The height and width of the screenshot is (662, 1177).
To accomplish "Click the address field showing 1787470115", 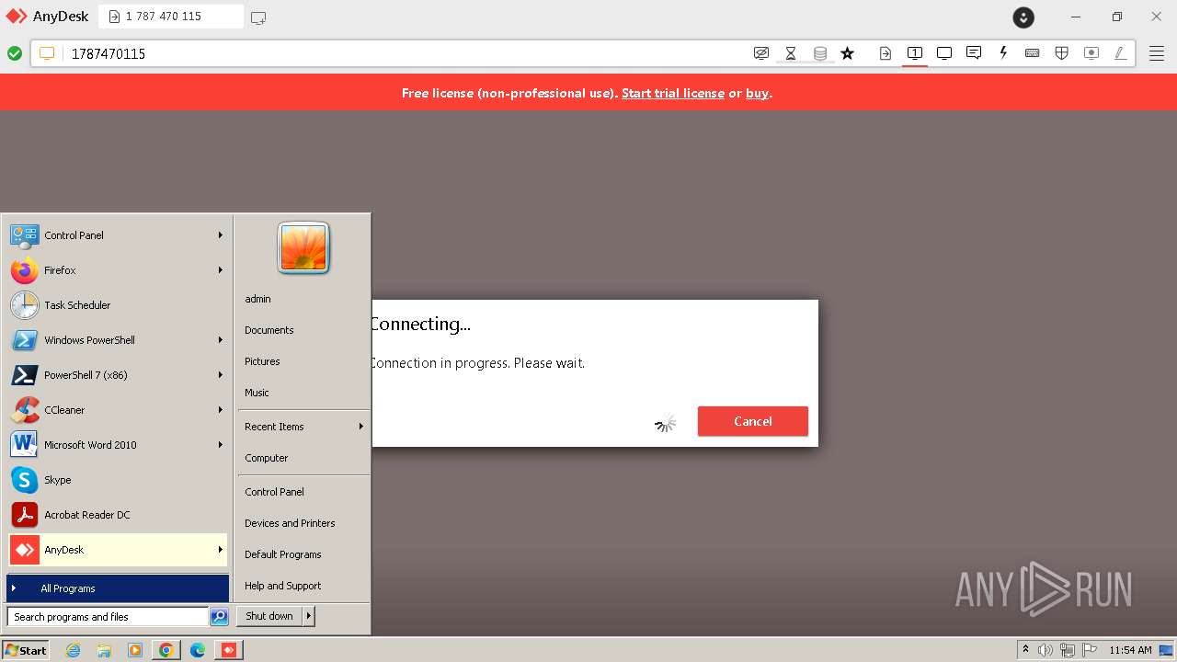I will click(x=405, y=53).
